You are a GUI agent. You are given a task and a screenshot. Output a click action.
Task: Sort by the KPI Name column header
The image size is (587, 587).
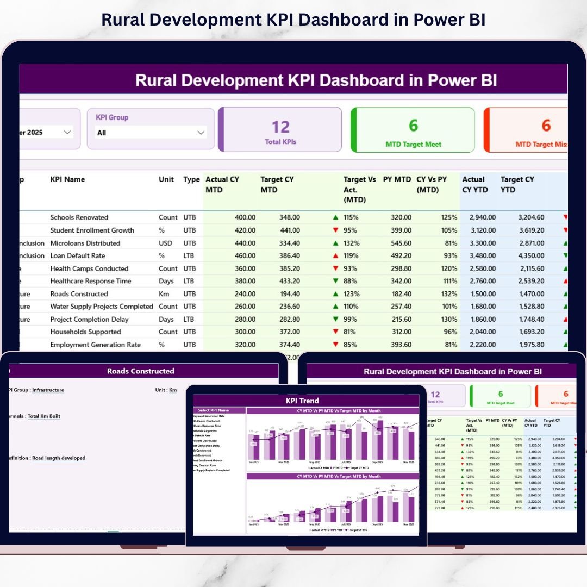click(x=67, y=179)
